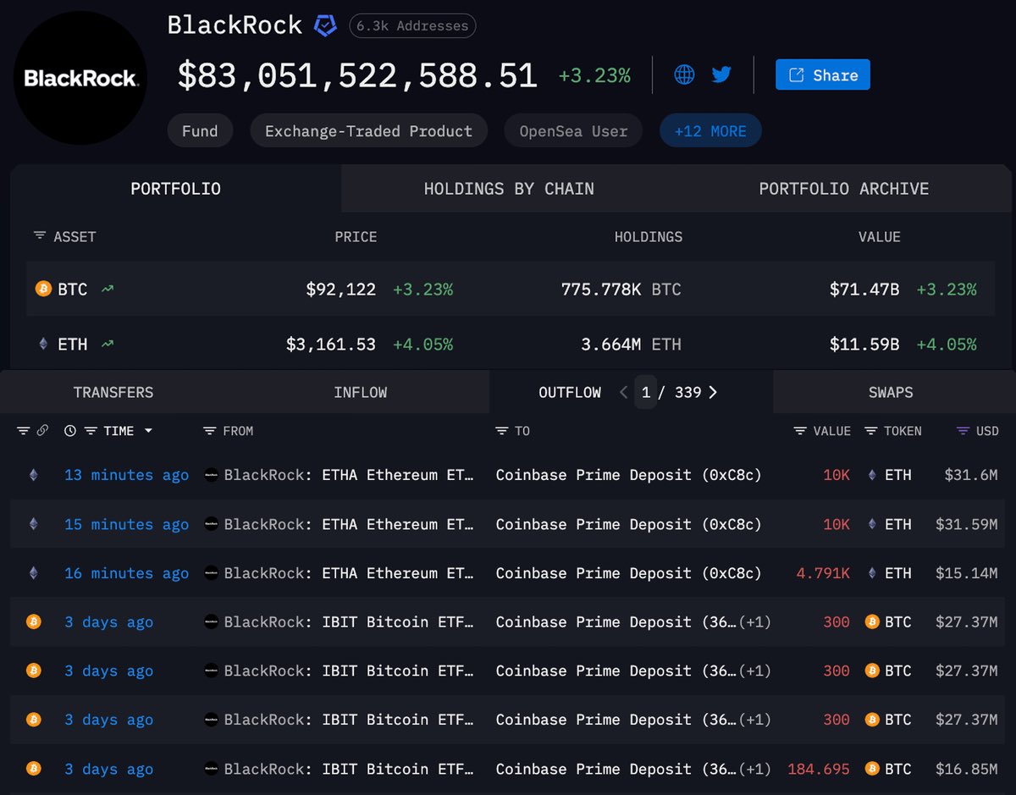Click the ETH token icon in $31.59M row
Image resolution: width=1016 pixels, height=795 pixels.
coord(872,524)
